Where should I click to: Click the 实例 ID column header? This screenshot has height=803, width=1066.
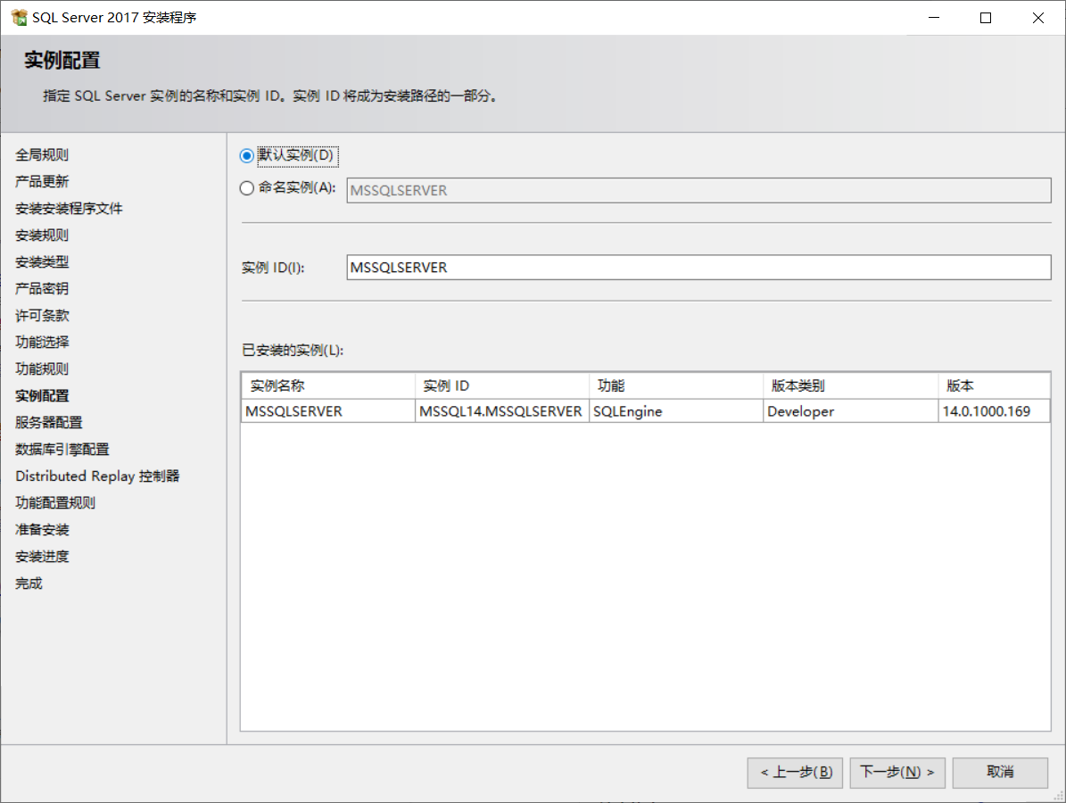point(501,386)
